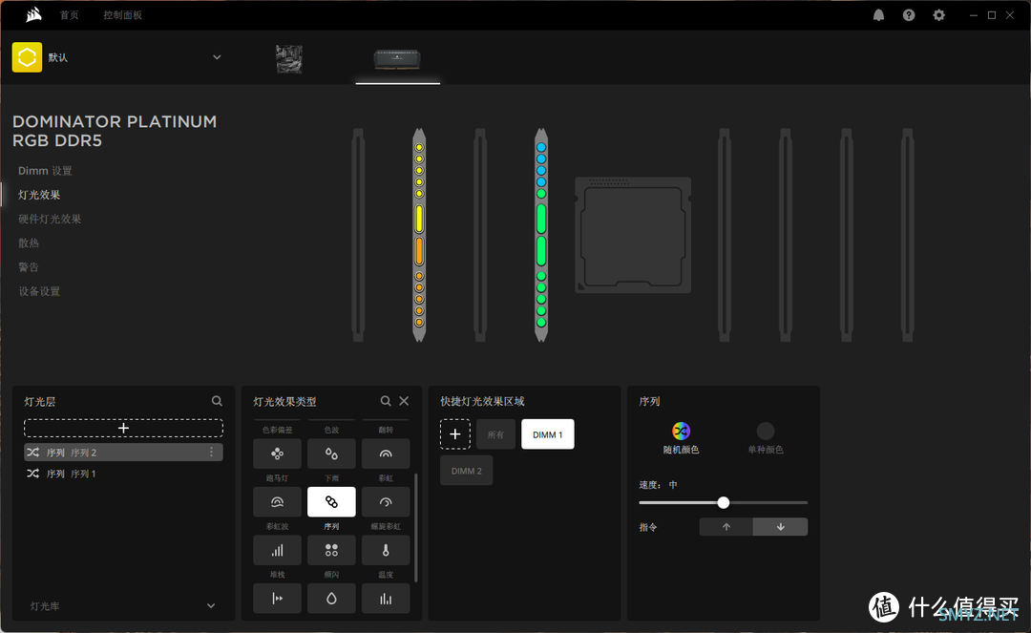Open the 警告 alerts section
The width and height of the screenshot is (1031, 633).
click(29, 267)
